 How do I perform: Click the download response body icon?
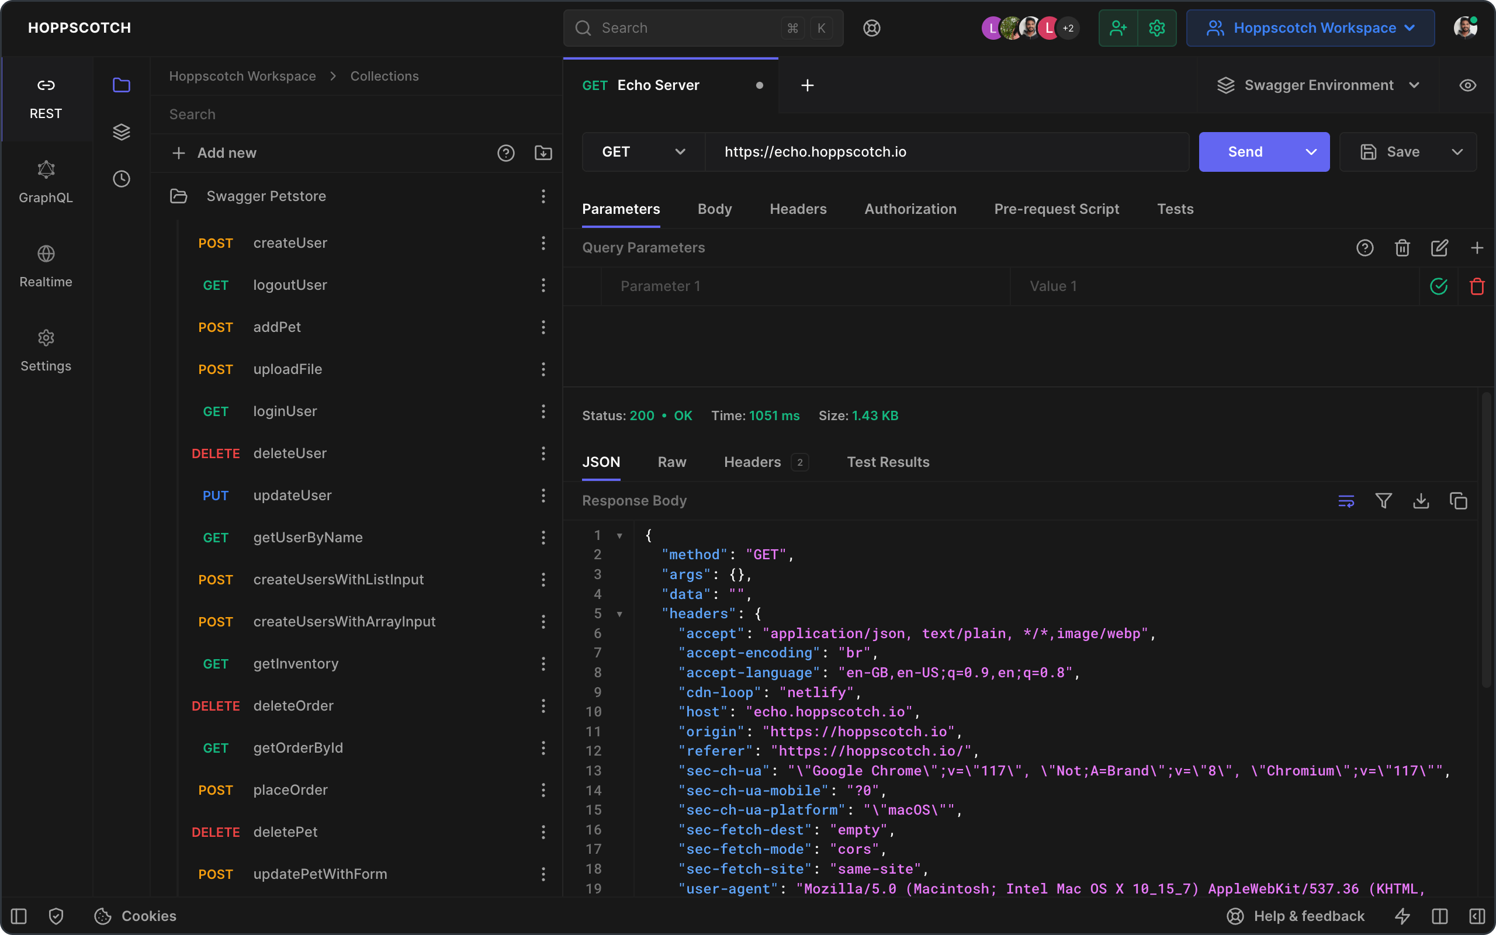click(1421, 501)
